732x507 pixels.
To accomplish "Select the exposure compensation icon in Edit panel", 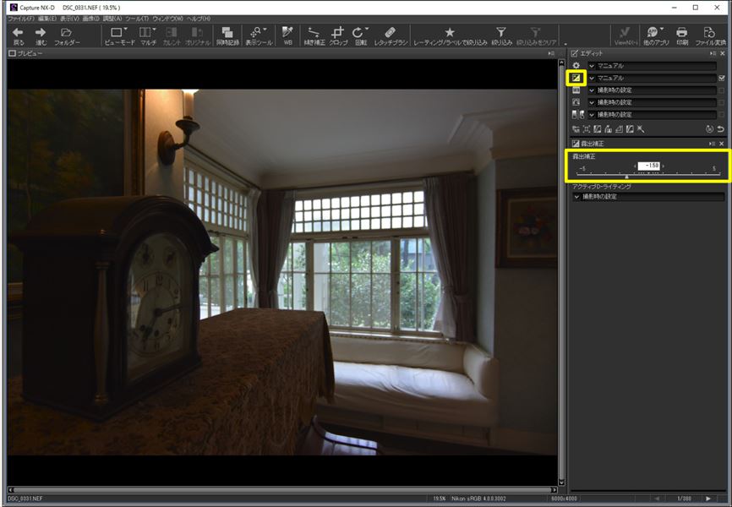I will coord(576,78).
